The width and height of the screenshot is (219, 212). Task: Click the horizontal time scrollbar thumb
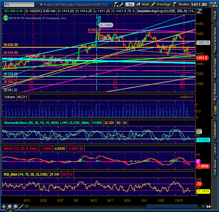(172, 207)
